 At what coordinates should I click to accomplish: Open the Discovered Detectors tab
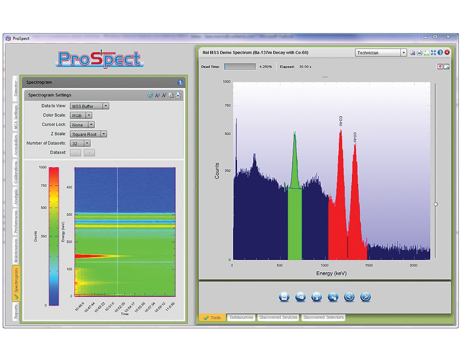point(323,317)
